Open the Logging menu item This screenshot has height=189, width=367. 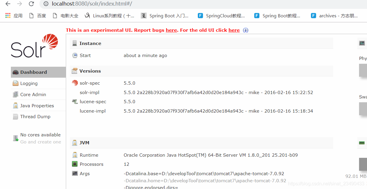pos(38,83)
